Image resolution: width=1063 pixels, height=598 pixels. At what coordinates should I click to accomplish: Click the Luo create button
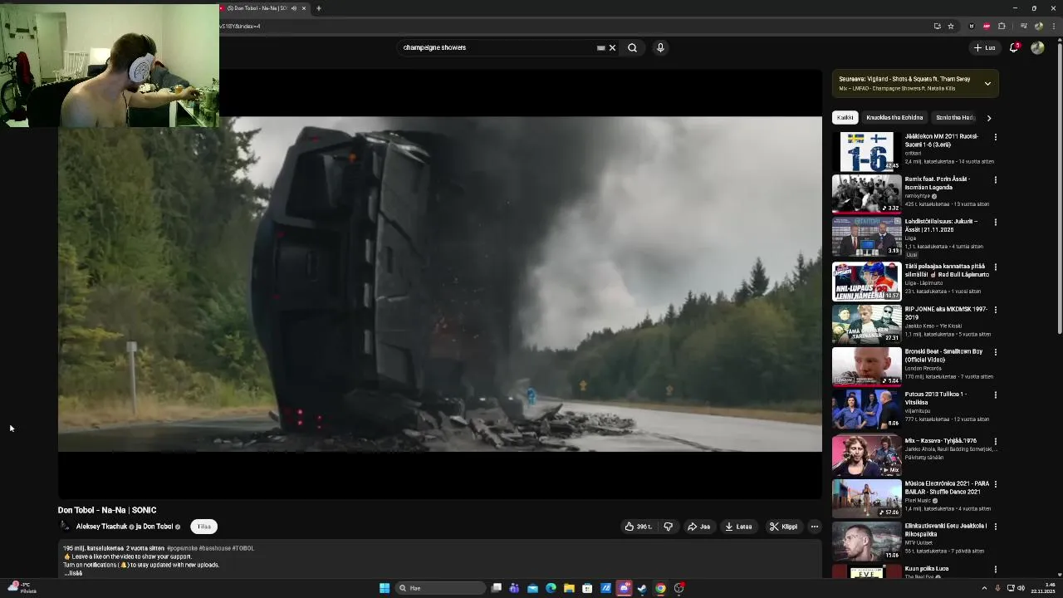coord(984,47)
